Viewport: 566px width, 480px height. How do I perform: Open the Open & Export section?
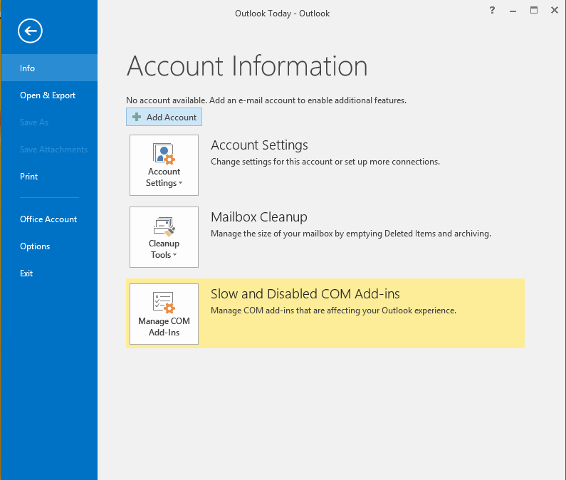pyautogui.click(x=49, y=95)
